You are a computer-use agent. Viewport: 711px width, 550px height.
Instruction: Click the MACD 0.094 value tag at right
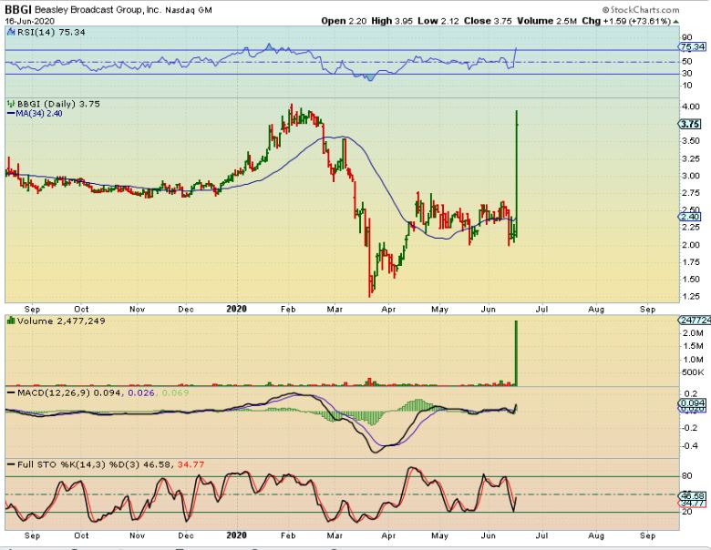point(692,402)
